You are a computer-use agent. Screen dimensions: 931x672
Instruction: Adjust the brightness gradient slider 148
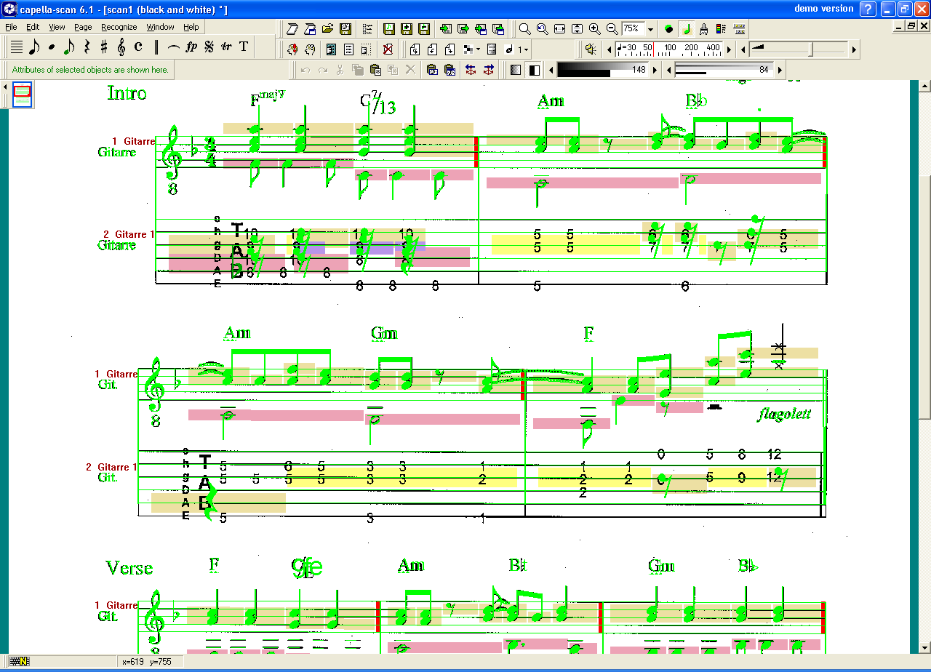pyautogui.click(x=603, y=70)
